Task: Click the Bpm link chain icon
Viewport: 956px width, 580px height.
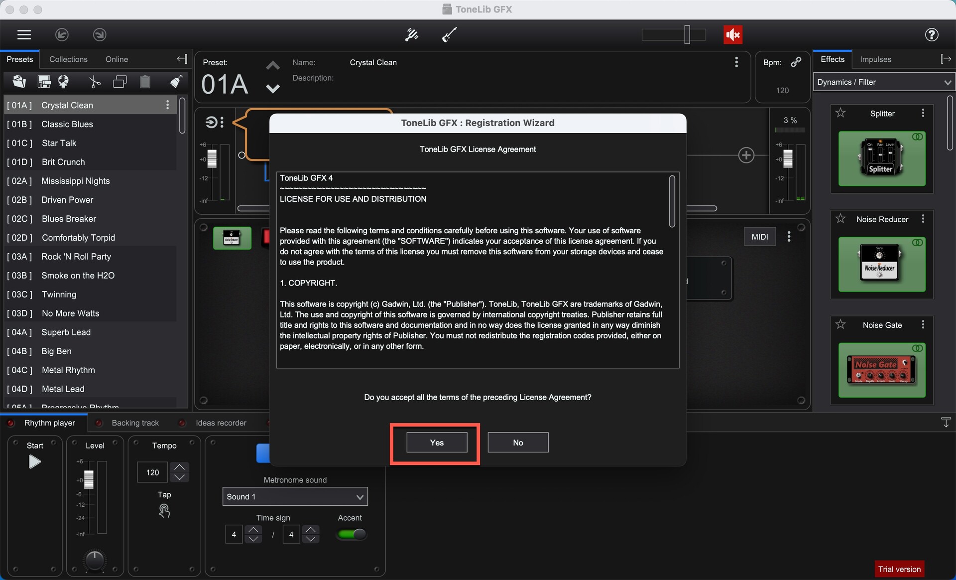Action: [x=796, y=62]
